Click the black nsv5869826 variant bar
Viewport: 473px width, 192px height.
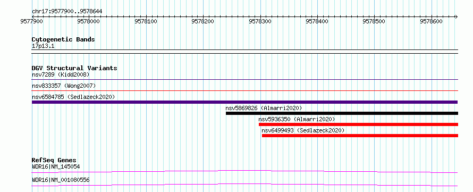pyautogui.click(x=342, y=113)
